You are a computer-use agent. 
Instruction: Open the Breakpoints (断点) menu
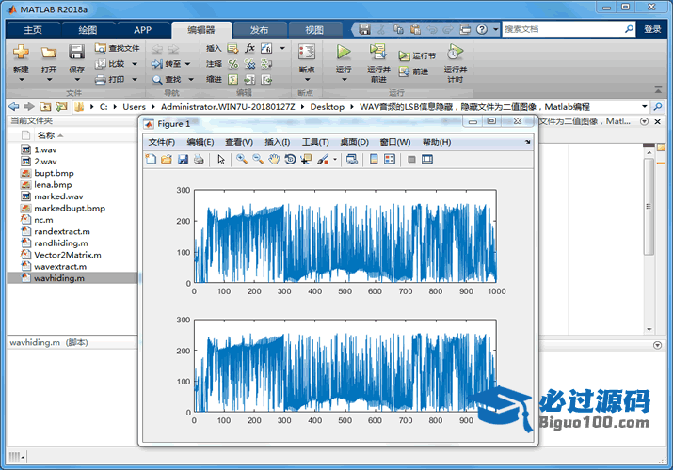coord(307,63)
